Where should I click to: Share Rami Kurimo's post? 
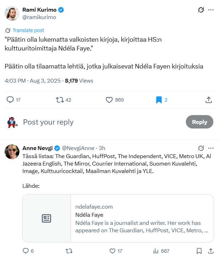(208, 100)
